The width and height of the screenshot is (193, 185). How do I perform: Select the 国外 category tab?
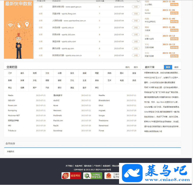coord(136,67)
